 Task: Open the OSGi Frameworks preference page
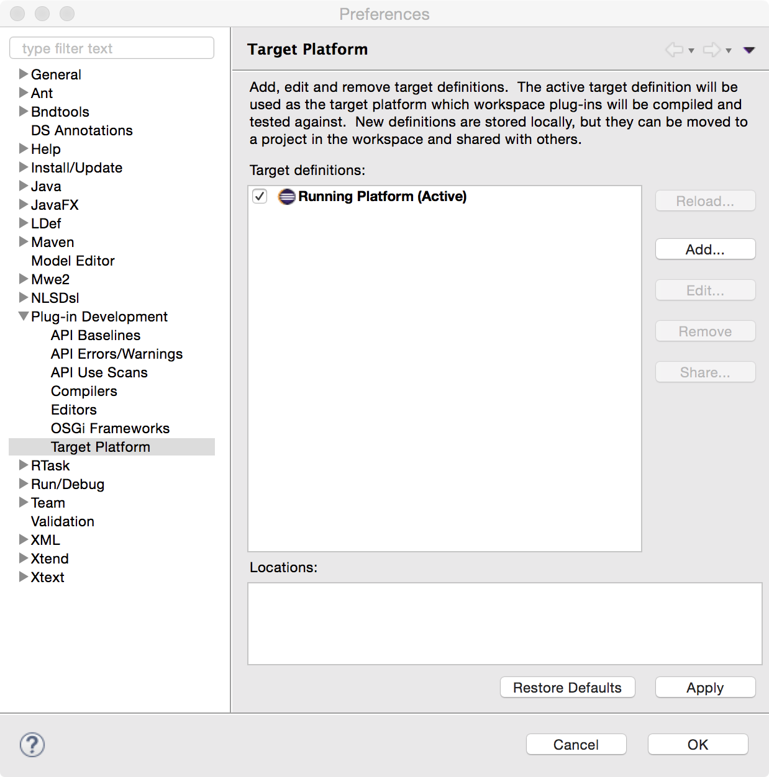[x=110, y=428]
